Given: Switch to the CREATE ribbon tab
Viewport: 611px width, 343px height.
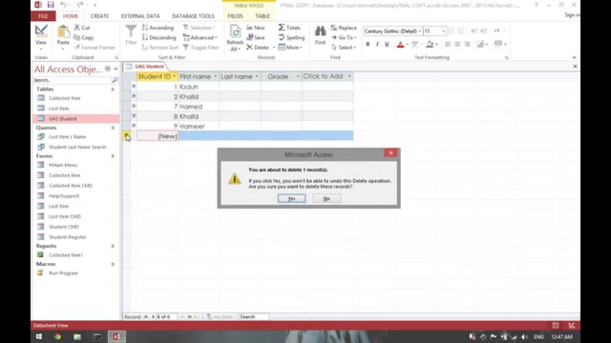Looking at the screenshot, I should (100, 16).
